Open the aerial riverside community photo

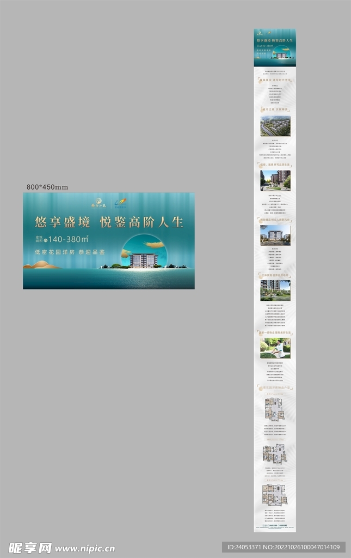275,126
